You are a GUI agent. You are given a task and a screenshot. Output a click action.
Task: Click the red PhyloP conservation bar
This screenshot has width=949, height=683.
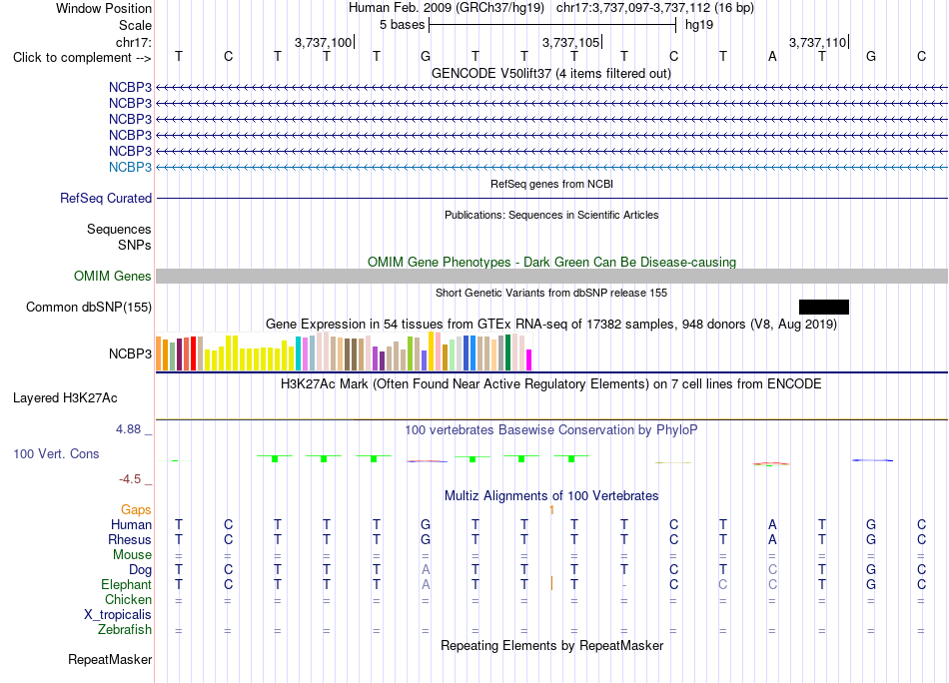(771, 464)
